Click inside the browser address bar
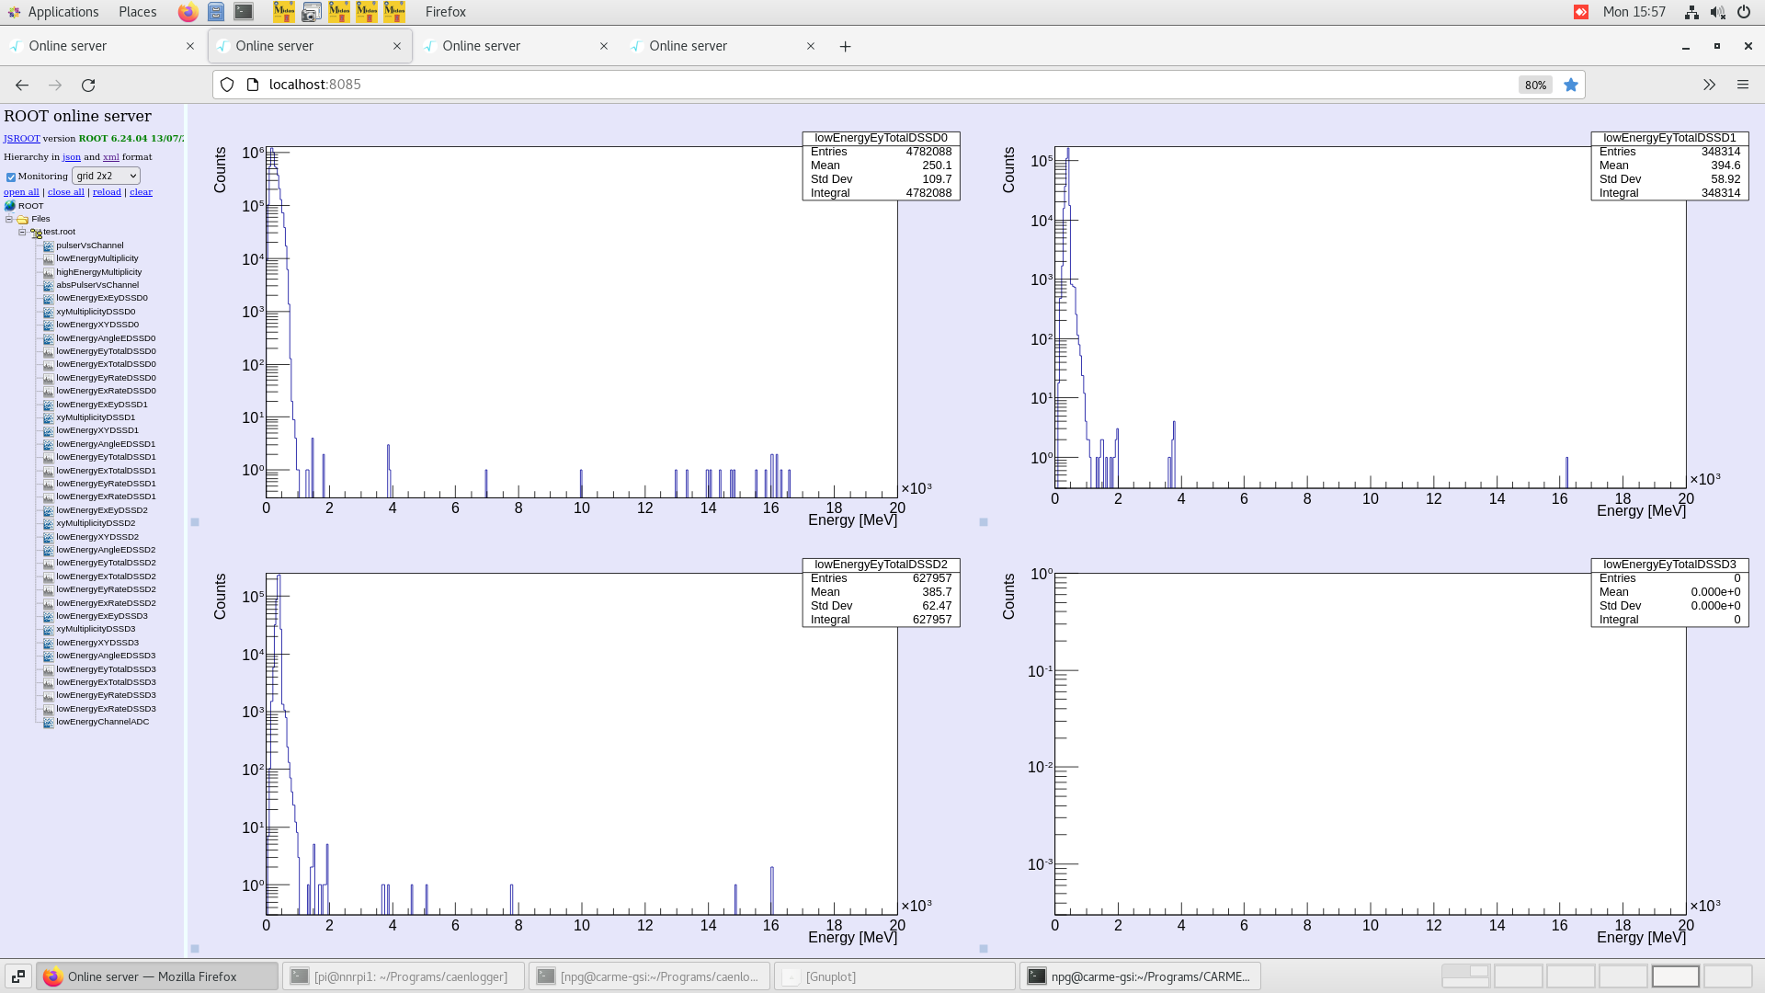Screen dimensions: 1765x993 (643, 85)
